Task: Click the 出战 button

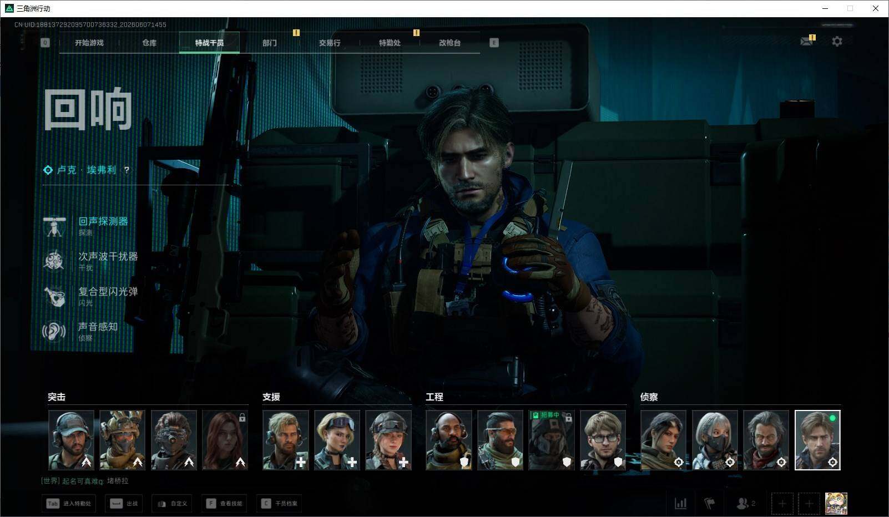Action: click(124, 504)
